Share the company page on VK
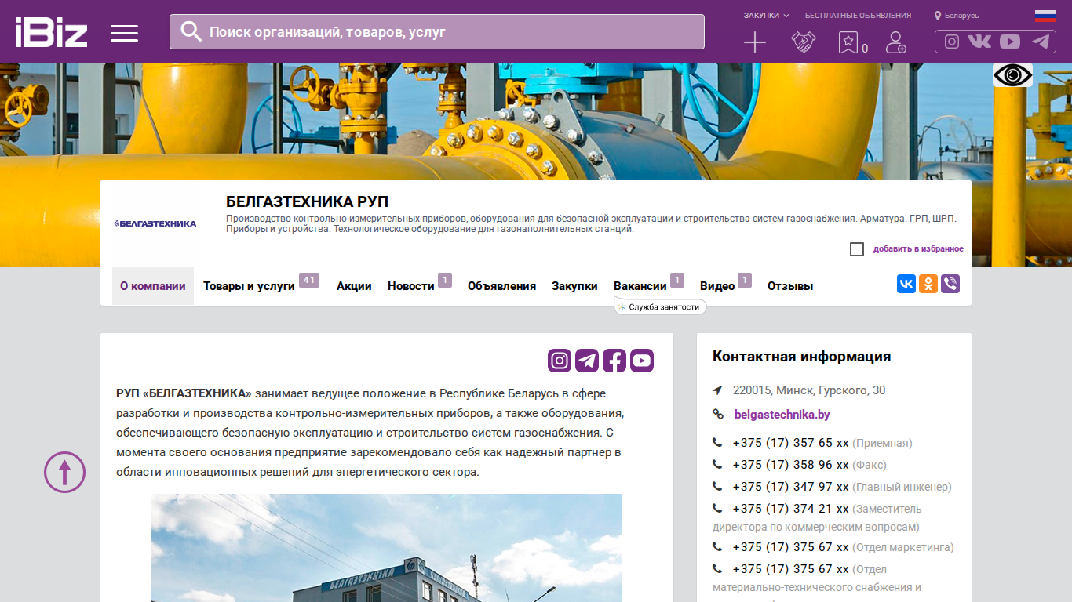 click(x=906, y=284)
